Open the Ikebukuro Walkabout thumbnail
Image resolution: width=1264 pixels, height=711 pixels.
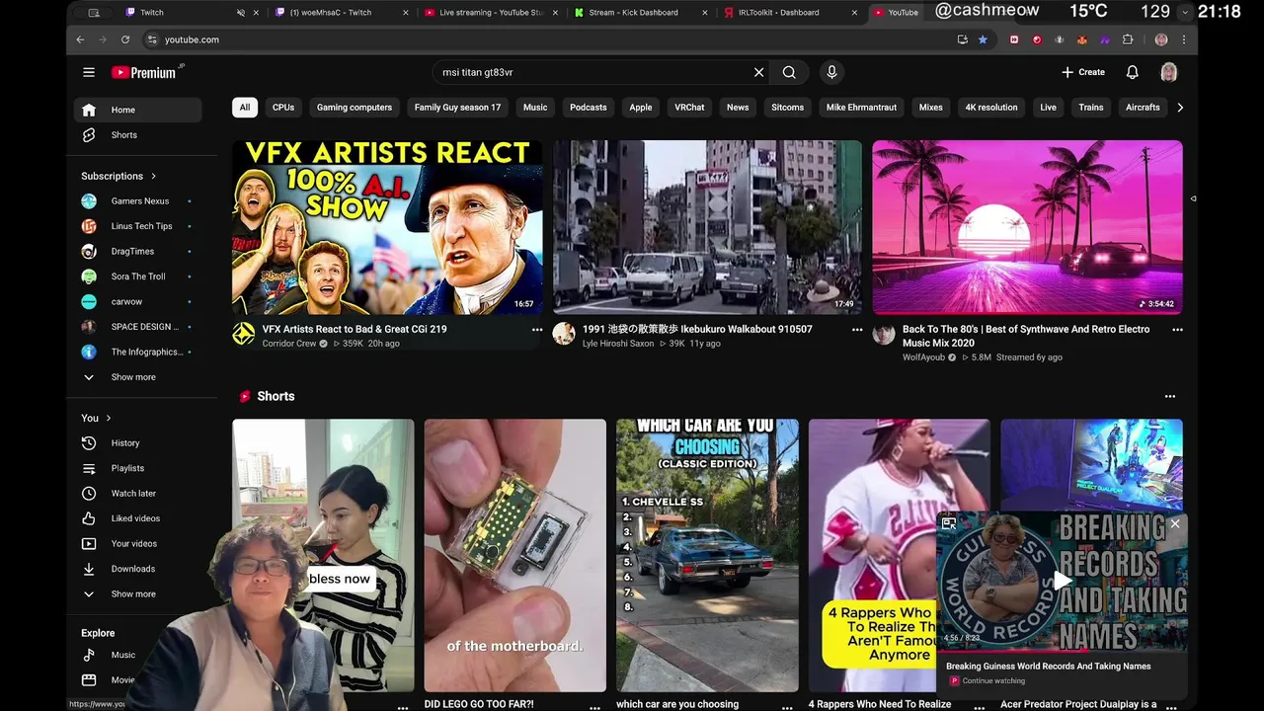click(x=707, y=227)
